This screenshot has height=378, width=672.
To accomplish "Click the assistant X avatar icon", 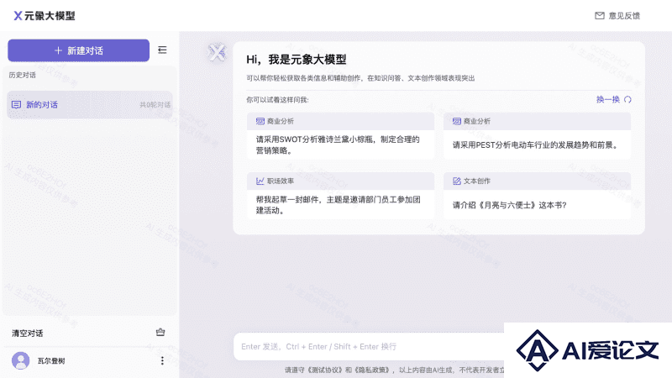I will tap(217, 53).
